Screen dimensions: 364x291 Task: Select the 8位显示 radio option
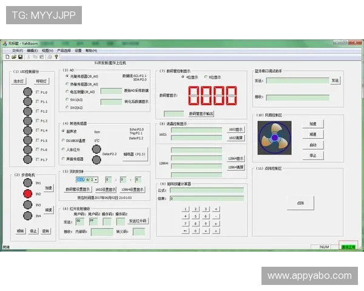tap(206, 78)
